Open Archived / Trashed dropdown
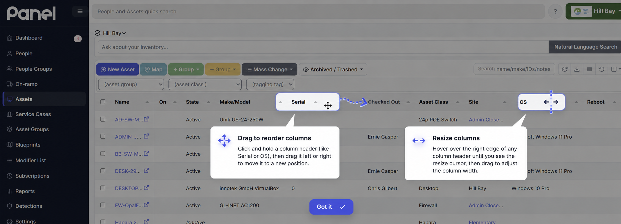Screen dimensions: 621x224 tap(333, 69)
